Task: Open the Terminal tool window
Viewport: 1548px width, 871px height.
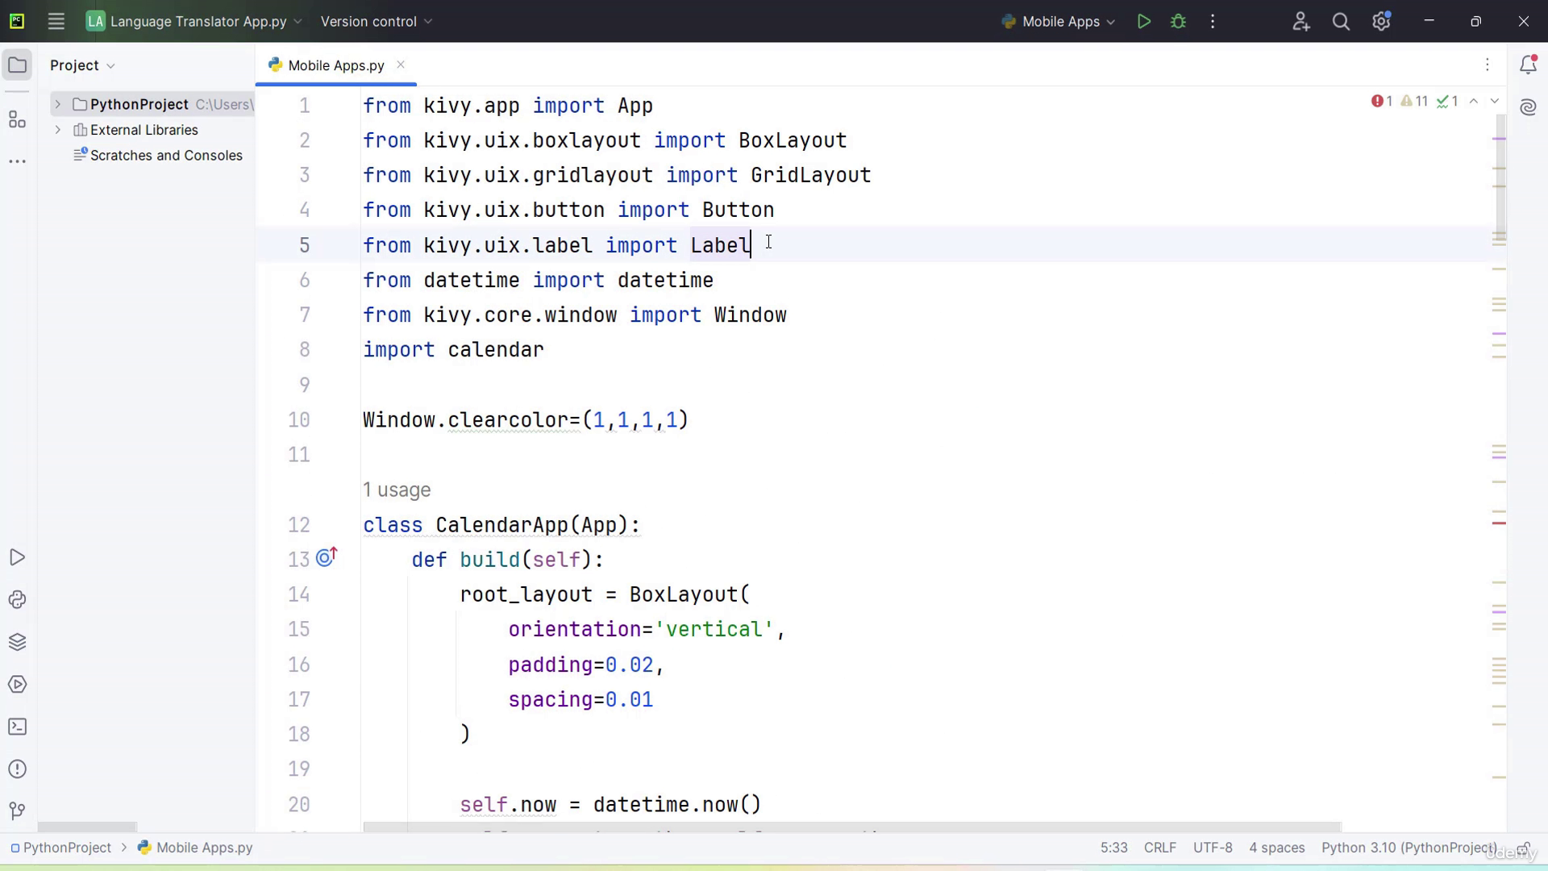Action: (x=17, y=727)
